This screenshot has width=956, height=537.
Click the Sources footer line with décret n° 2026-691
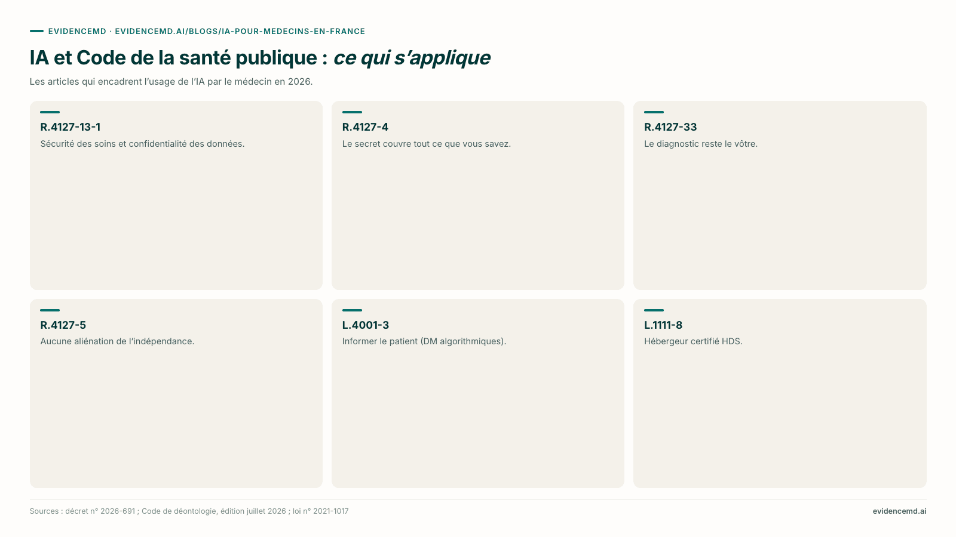pyautogui.click(x=189, y=511)
